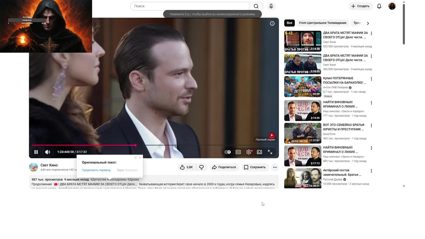
Task: Mute the video volume
Action: coord(47,152)
